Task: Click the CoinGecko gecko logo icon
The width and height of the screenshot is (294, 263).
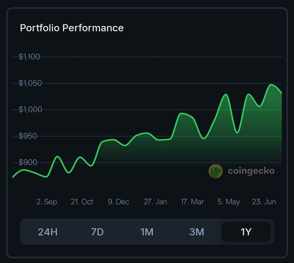Action: (x=216, y=171)
